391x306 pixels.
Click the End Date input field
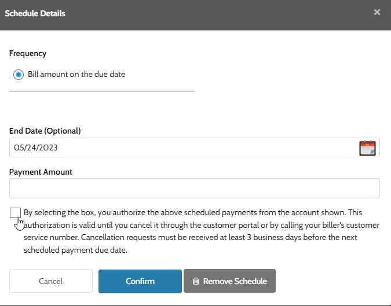tap(195, 148)
